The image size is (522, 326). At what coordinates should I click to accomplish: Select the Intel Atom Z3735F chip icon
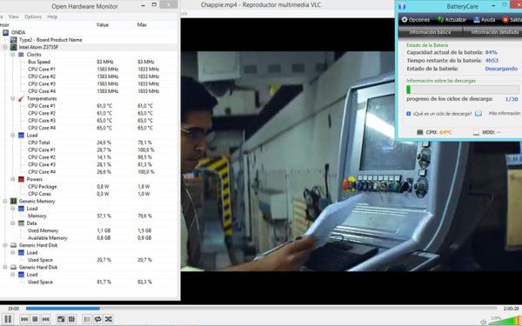pos(13,47)
